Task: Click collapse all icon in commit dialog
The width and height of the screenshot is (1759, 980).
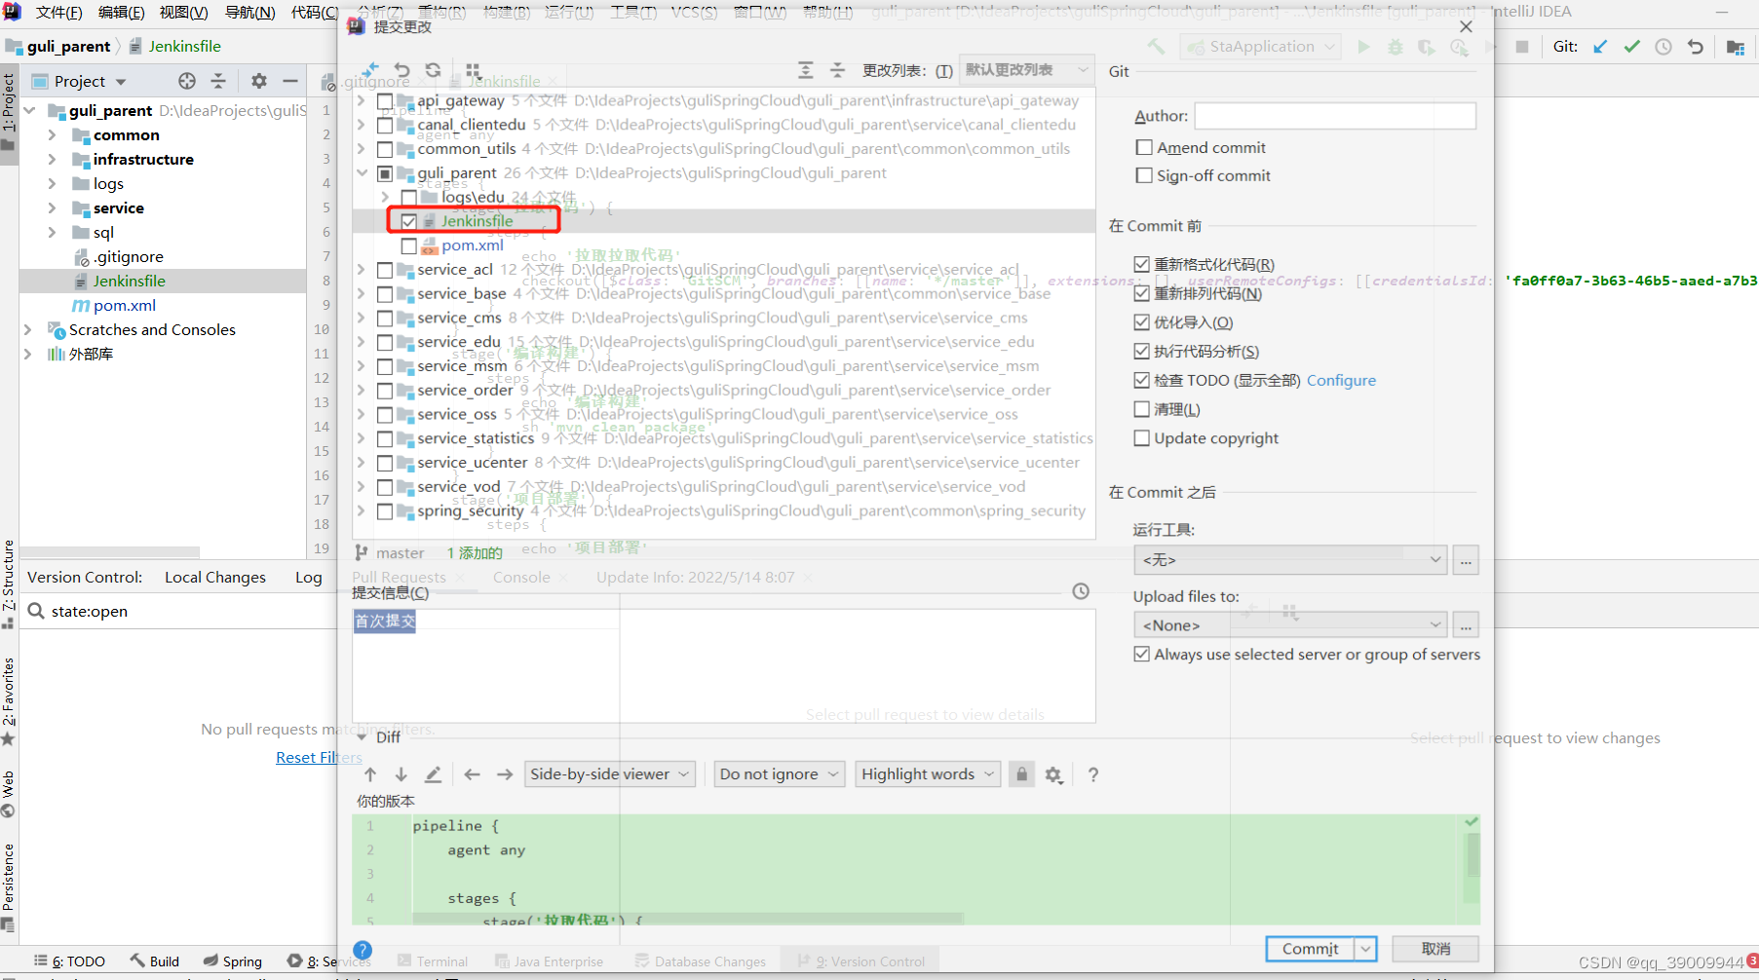Action: (837, 70)
